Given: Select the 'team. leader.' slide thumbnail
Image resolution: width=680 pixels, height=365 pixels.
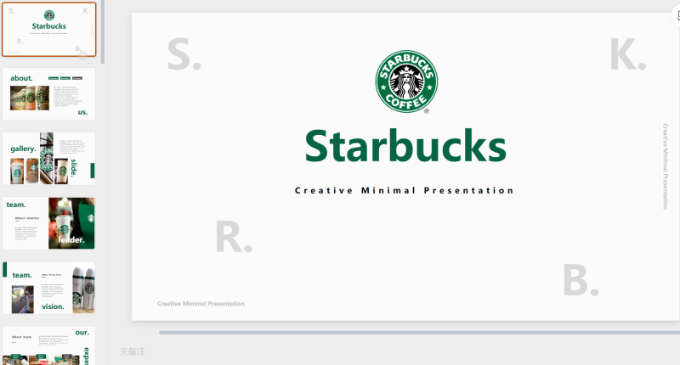Looking at the screenshot, I should (49, 223).
